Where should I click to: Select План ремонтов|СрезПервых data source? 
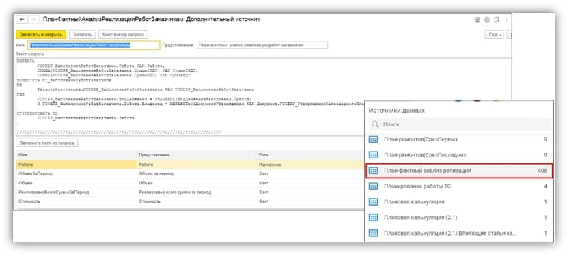point(459,139)
